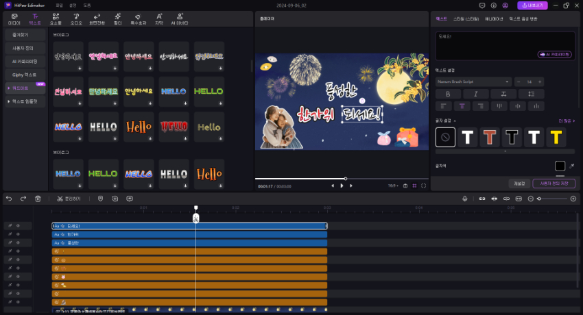
Task: Toggle lock on the top text track
Action: (x=10, y=225)
